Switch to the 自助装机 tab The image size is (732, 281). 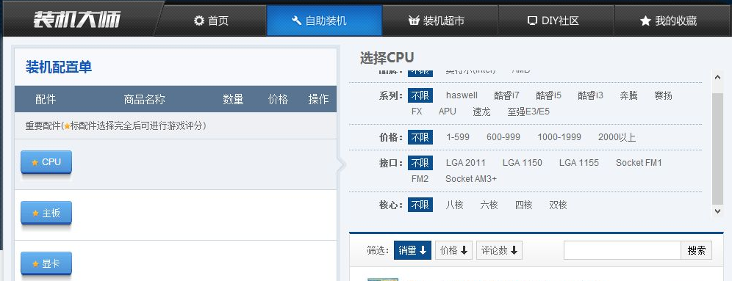coord(324,21)
